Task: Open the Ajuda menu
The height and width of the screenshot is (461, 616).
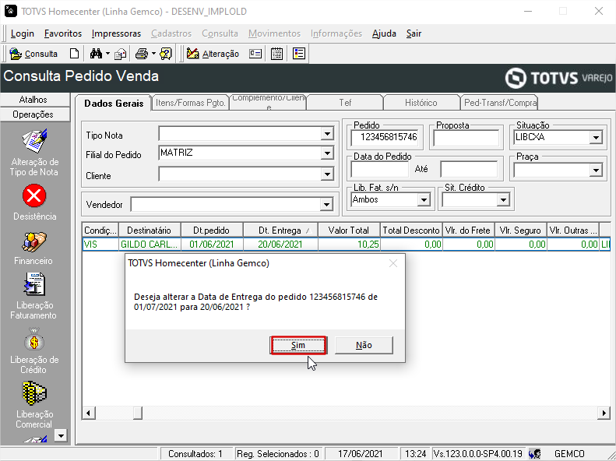Action: click(384, 33)
